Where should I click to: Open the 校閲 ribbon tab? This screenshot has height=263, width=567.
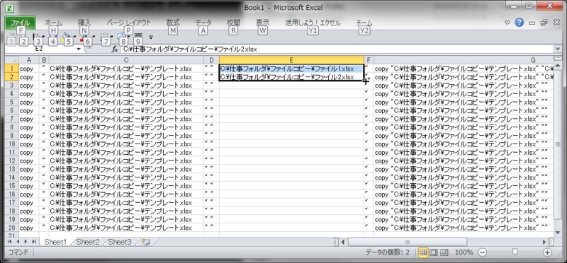(x=233, y=23)
